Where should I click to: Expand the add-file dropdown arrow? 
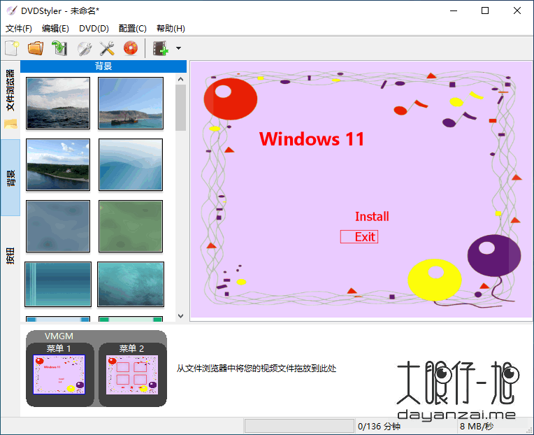pyautogui.click(x=178, y=48)
